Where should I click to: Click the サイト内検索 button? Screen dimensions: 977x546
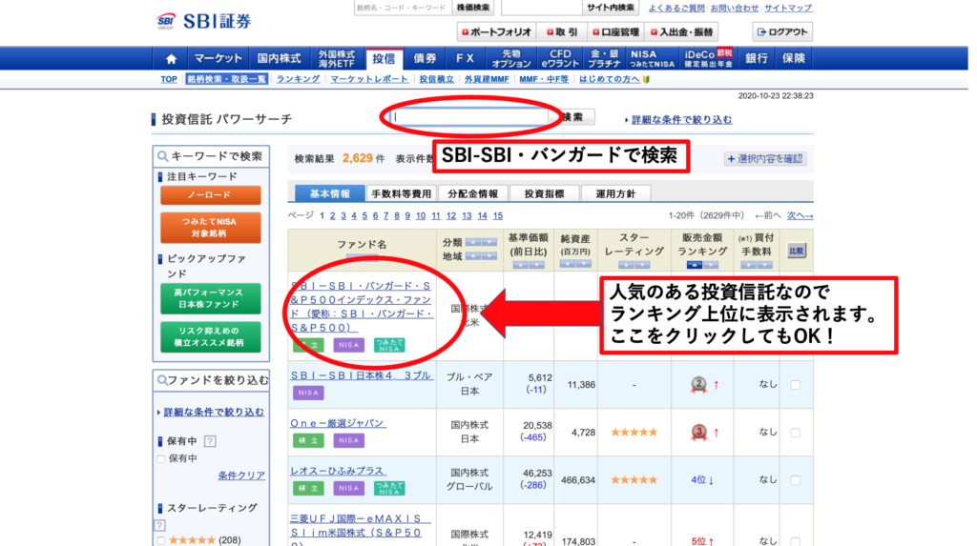[610, 8]
